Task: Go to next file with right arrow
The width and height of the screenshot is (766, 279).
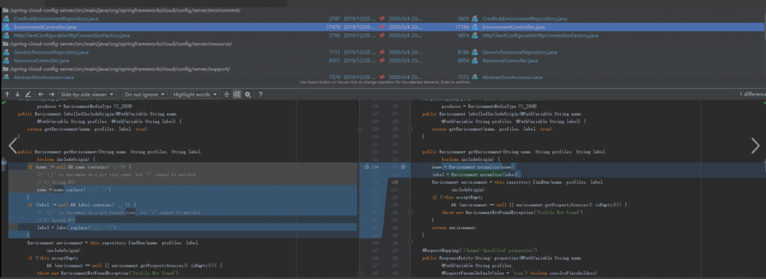Action: click(x=51, y=94)
